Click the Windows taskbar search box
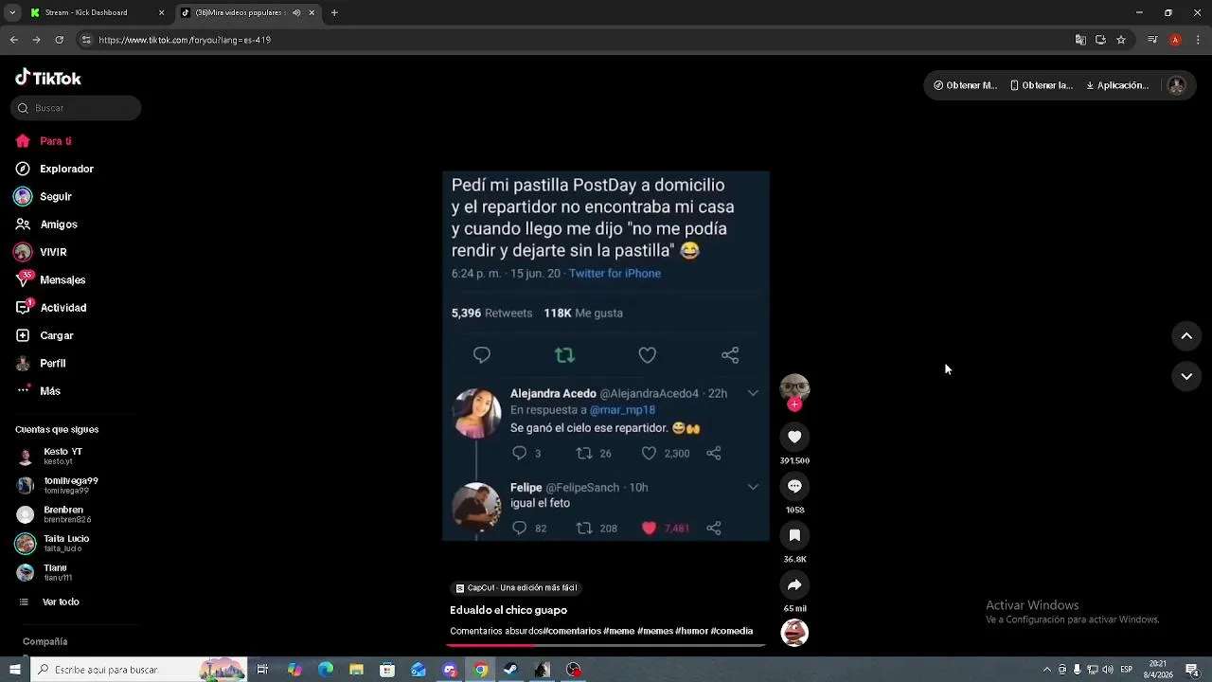Viewport: 1212px width, 682px height. point(138,670)
